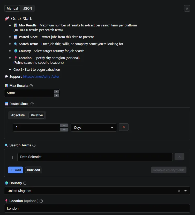Show the Location field help icon
This screenshot has width=195, height=215.
(41, 201)
